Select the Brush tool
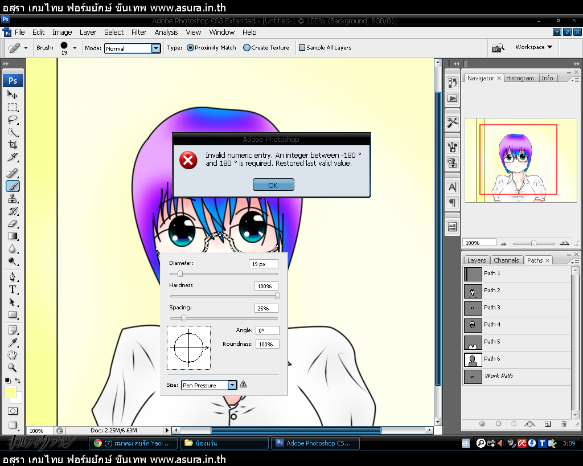The width and height of the screenshot is (583, 466). pos(13,186)
